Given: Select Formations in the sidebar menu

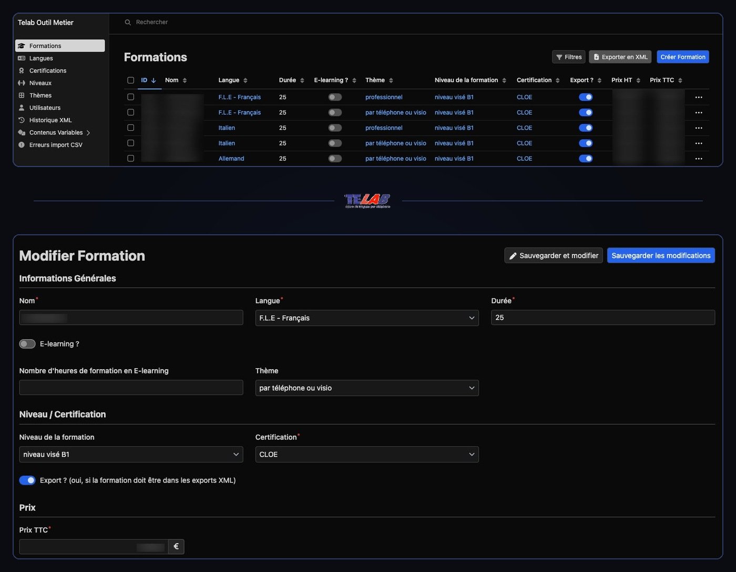Looking at the screenshot, I should click(60, 46).
